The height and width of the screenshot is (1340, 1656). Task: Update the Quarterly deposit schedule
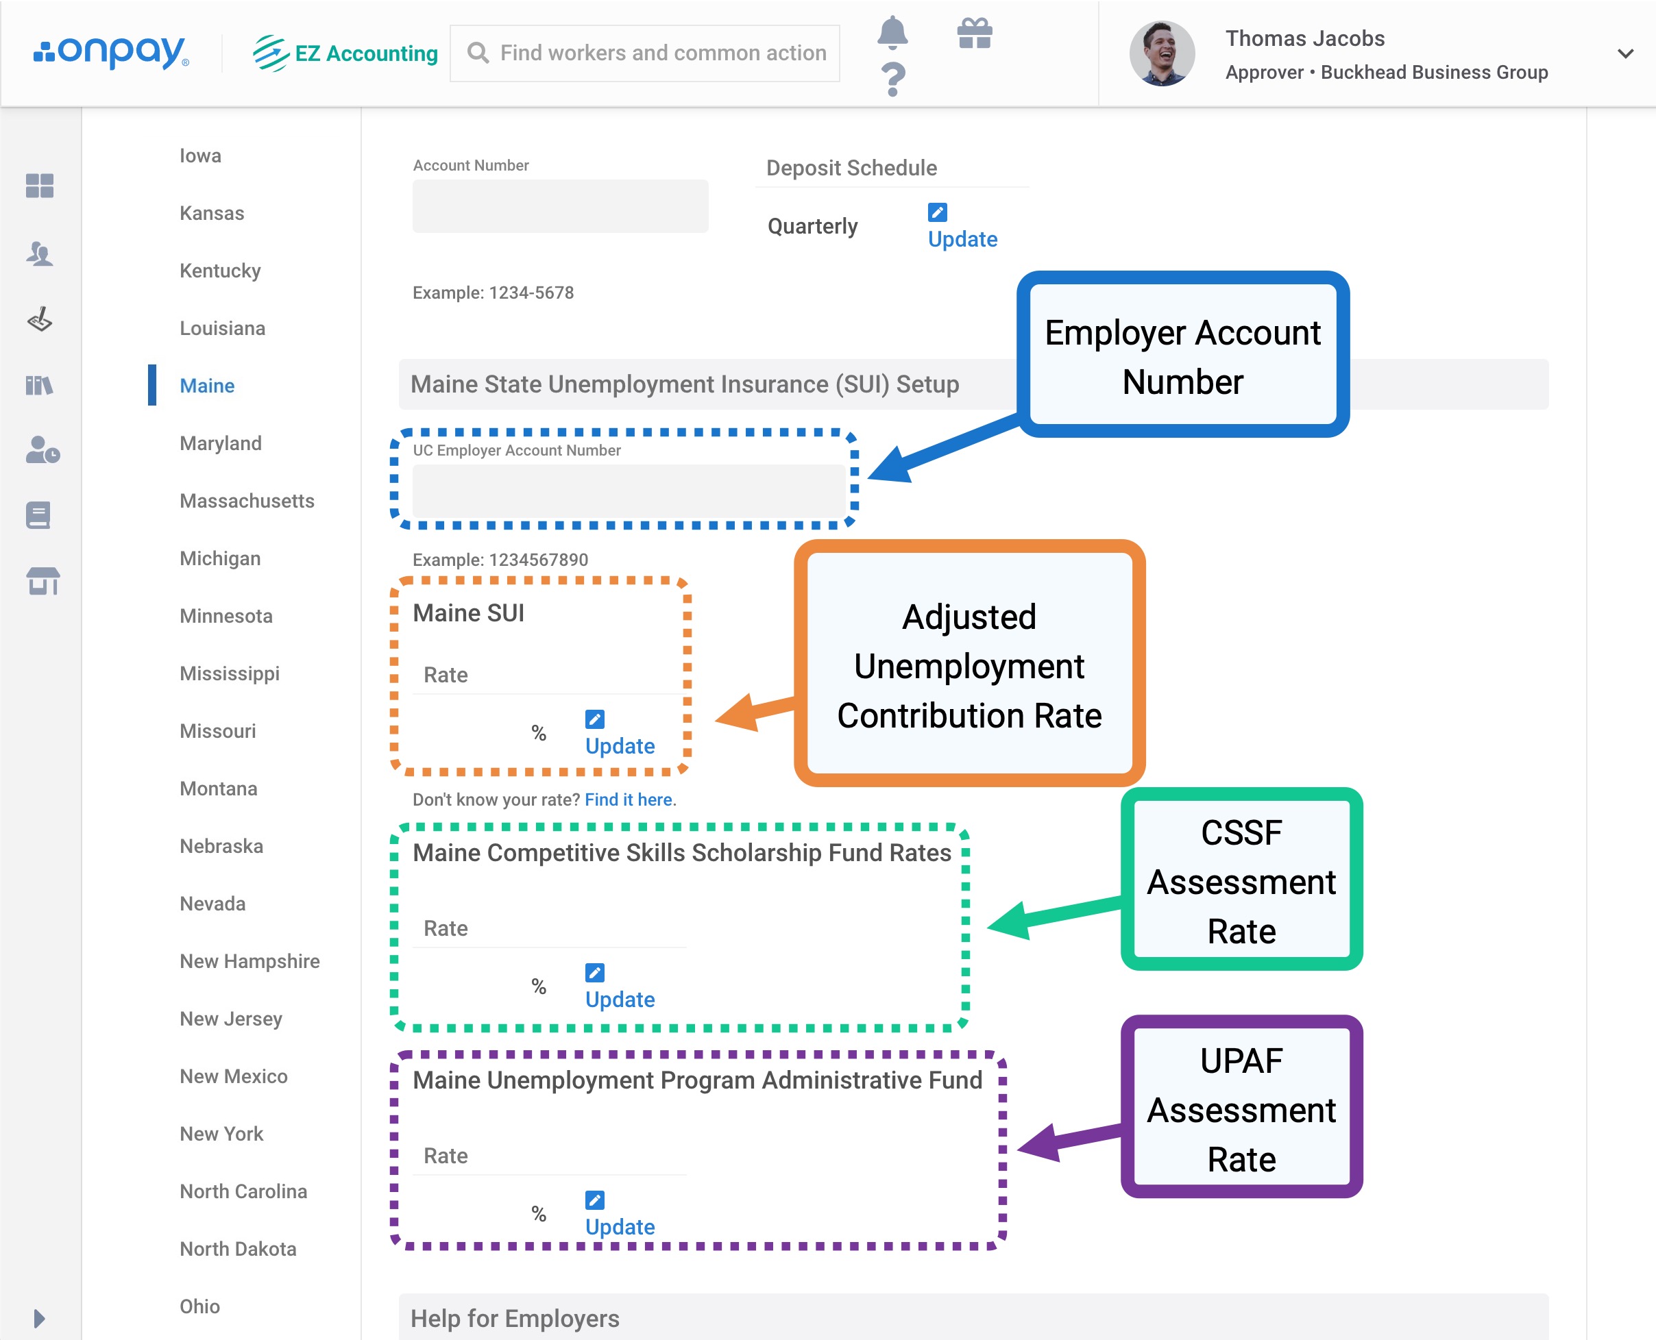962,239
